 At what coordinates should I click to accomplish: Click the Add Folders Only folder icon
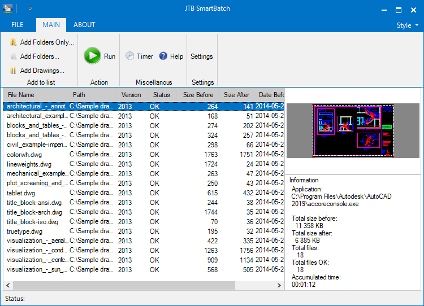pyautogui.click(x=13, y=42)
